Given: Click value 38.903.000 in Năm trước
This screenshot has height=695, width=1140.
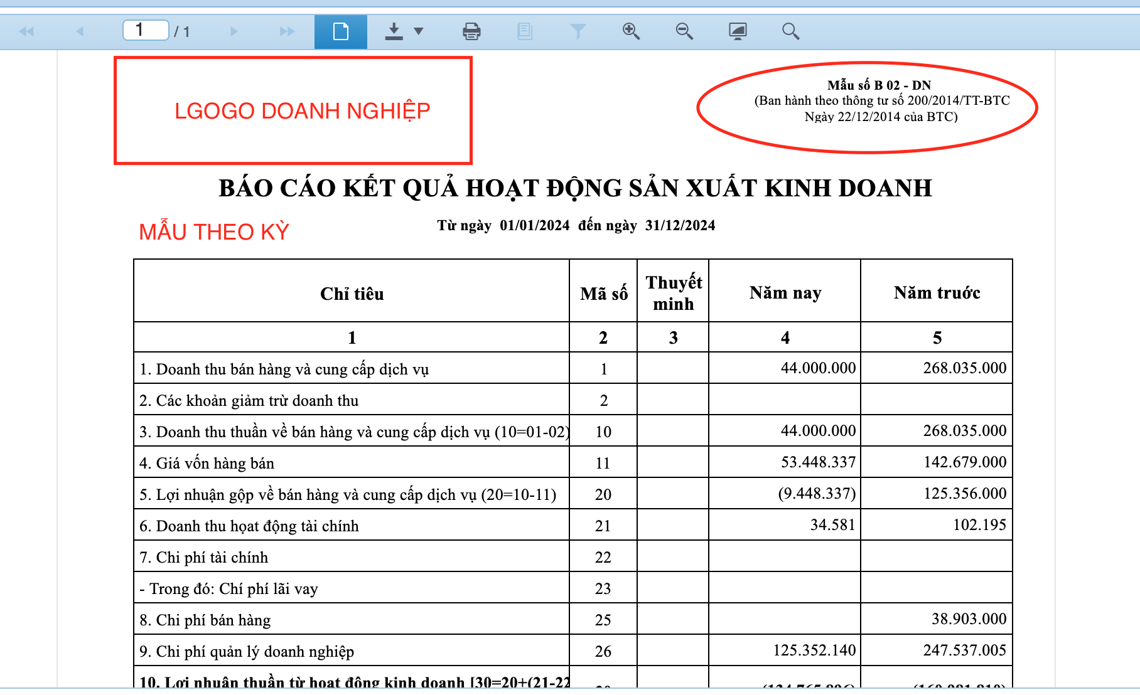Looking at the screenshot, I should (969, 619).
